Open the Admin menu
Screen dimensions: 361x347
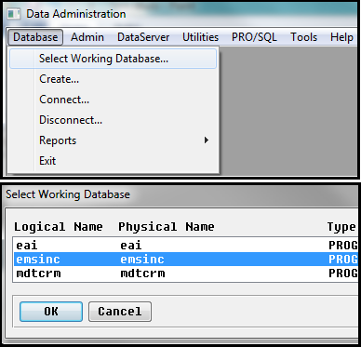coord(87,37)
